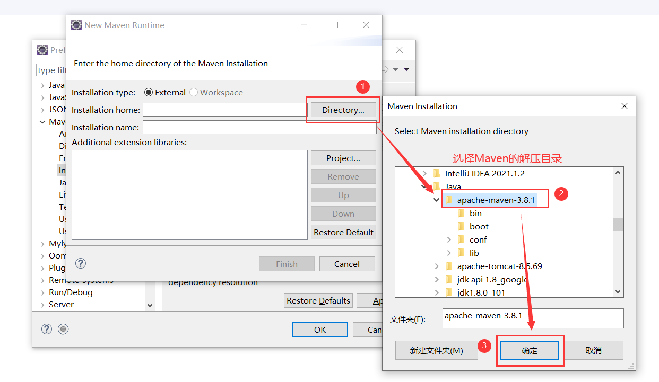This screenshot has height=382, width=659.
Task: Expand the IntelliJ IDEA 2021.1.2 folder
Action: 423,173
